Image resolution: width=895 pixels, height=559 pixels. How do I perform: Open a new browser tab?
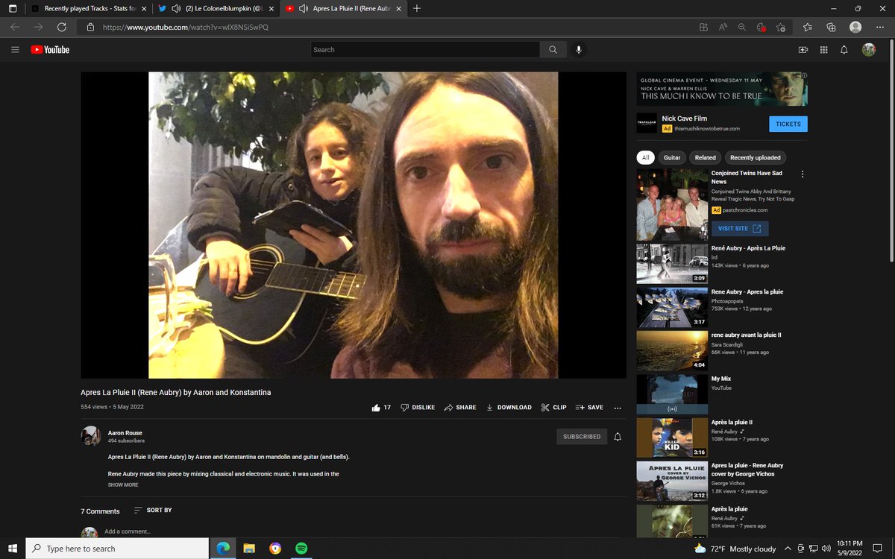click(x=416, y=8)
